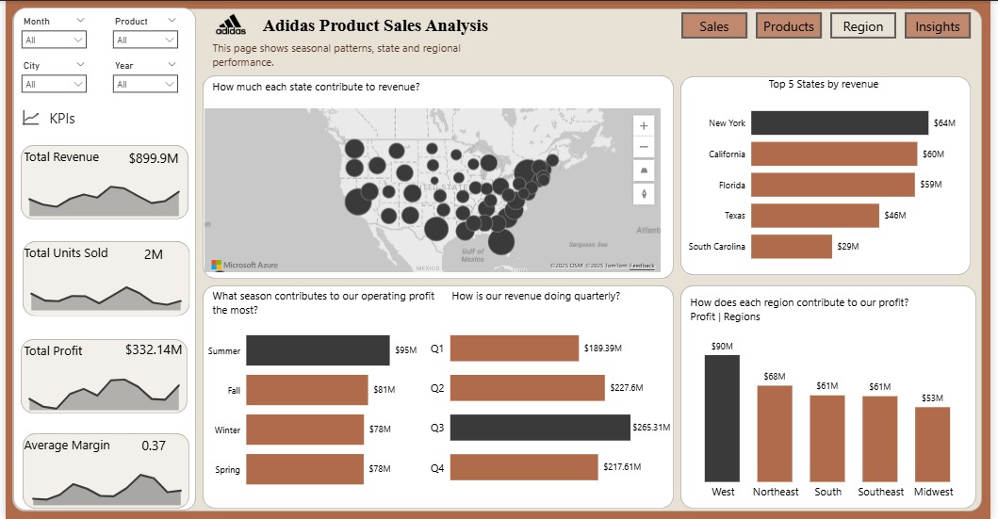Open the Region page tab
The width and height of the screenshot is (998, 519).
tap(863, 26)
